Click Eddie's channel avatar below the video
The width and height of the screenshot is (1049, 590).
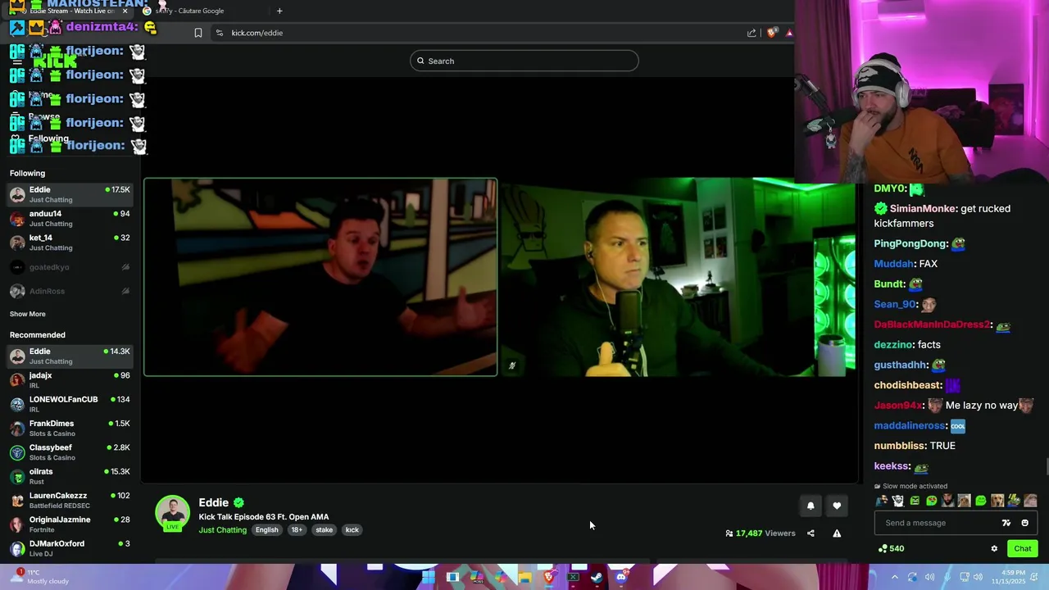173,513
